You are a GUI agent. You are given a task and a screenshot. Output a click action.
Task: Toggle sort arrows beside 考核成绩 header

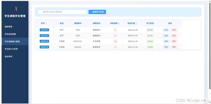click(x=119, y=23)
